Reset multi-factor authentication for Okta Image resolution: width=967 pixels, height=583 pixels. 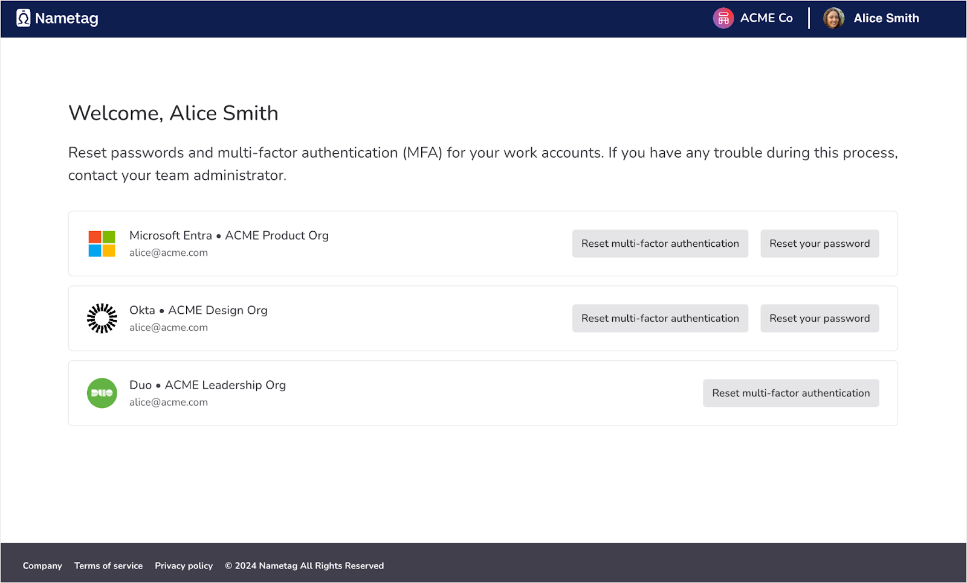[660, 319]
